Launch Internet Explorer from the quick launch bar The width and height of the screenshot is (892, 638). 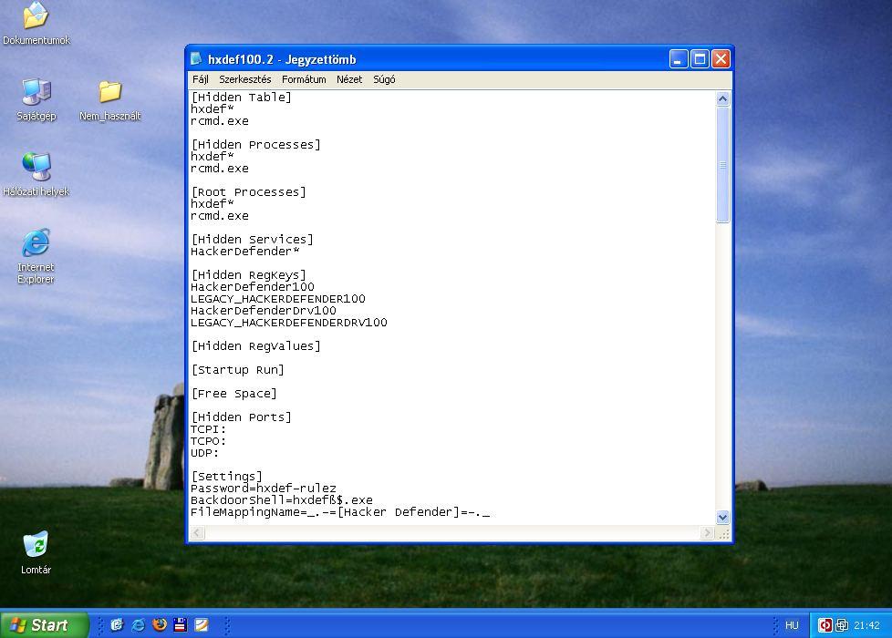[x=139, y=625]
